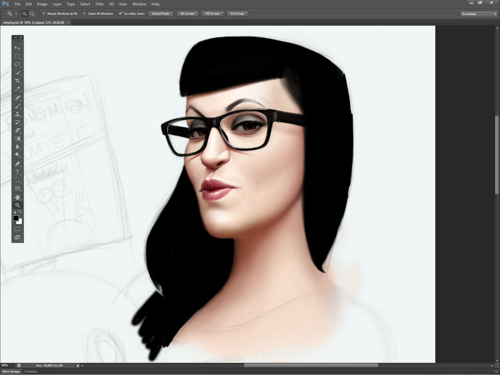Activate the Eraser tool
The image size is (500, 375).
coord(17,130)
